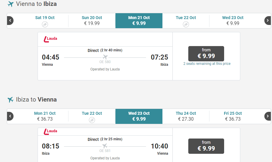The image size is (272, 162).
Task: Show later outbound dates with the right arrow
Action: pos(268,21)
